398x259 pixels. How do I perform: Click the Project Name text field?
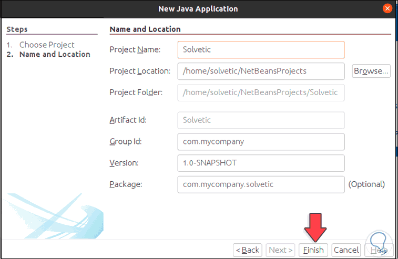click(x=261, y=50)
